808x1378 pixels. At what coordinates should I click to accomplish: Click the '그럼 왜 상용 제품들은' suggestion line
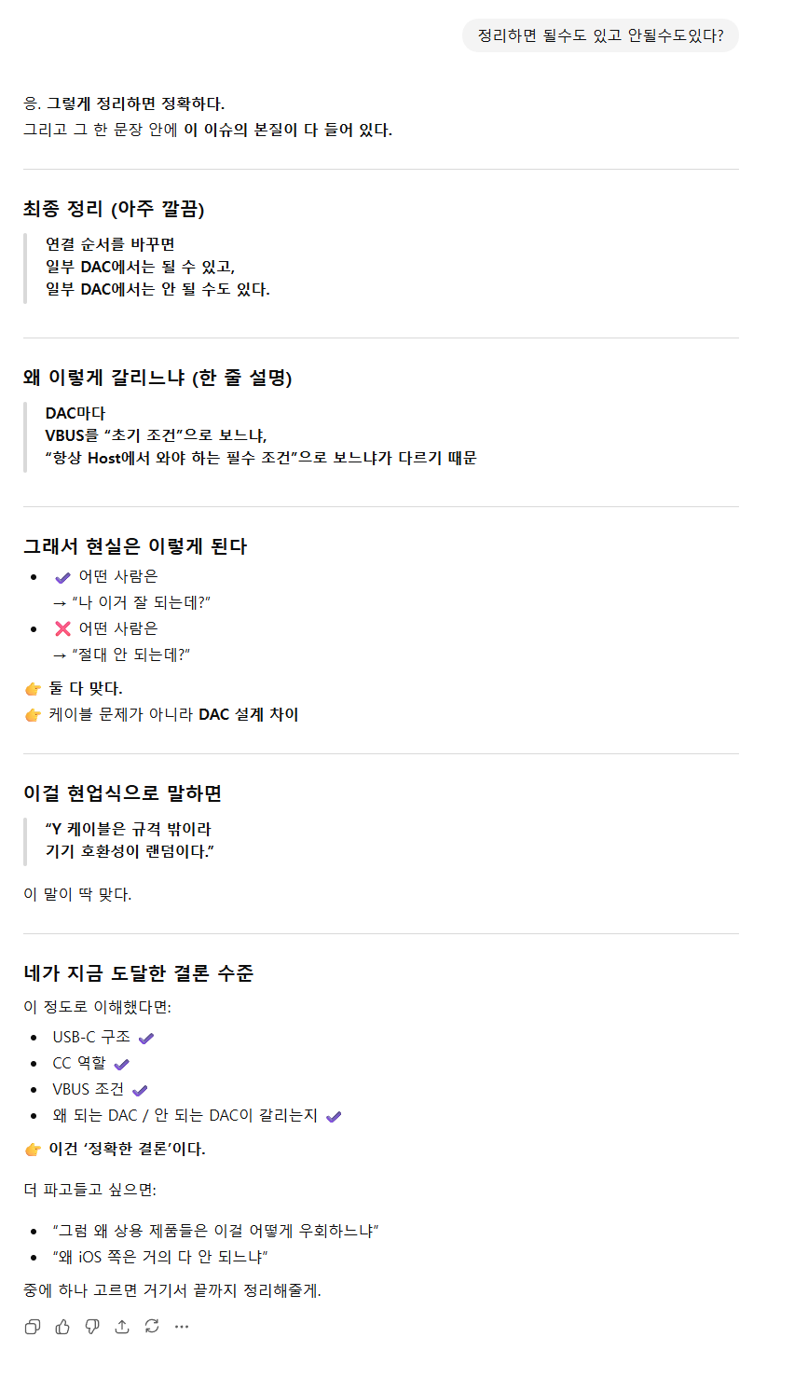[215, 1231]
